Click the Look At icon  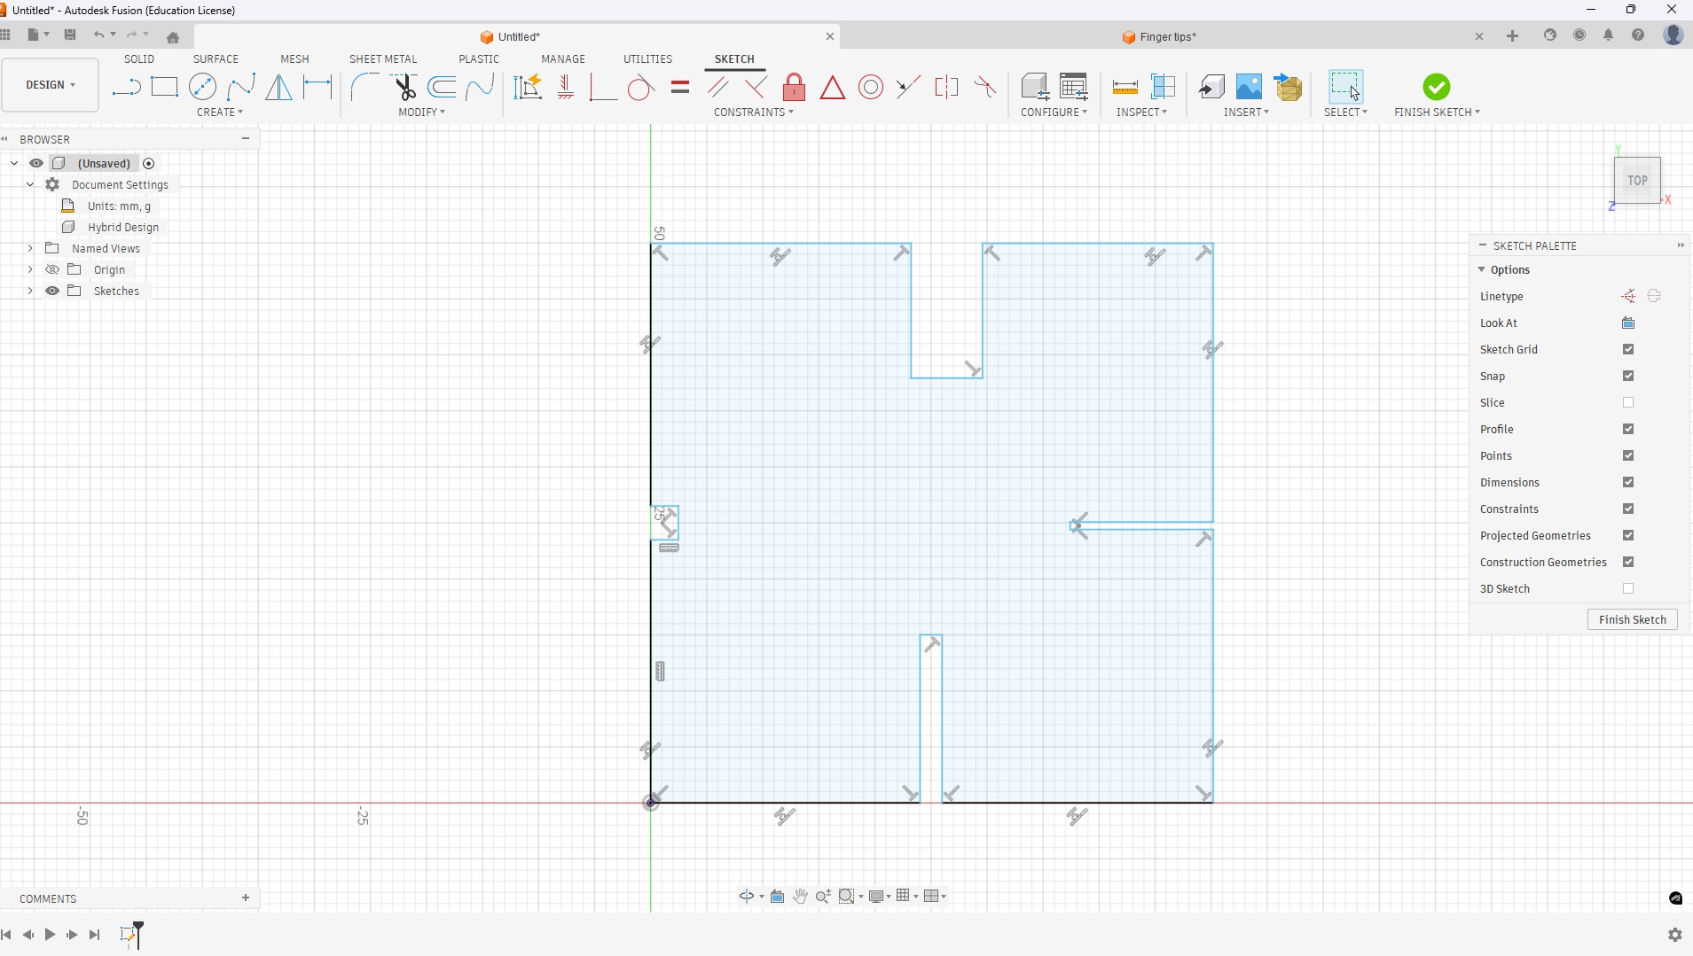pos(1628,323)
